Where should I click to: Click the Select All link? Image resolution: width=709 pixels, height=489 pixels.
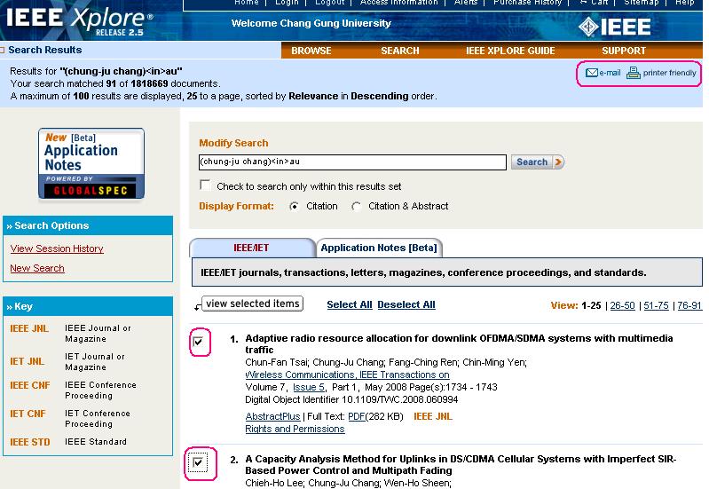[350, 305]
